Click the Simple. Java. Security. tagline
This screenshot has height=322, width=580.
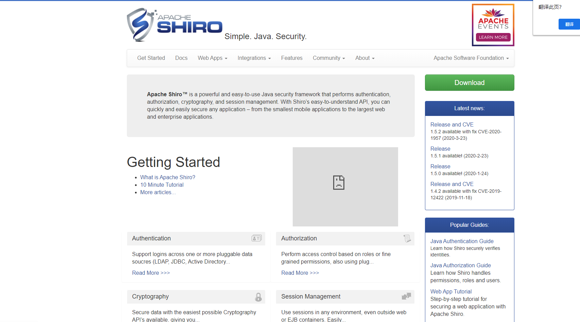(x=266, y=36)
